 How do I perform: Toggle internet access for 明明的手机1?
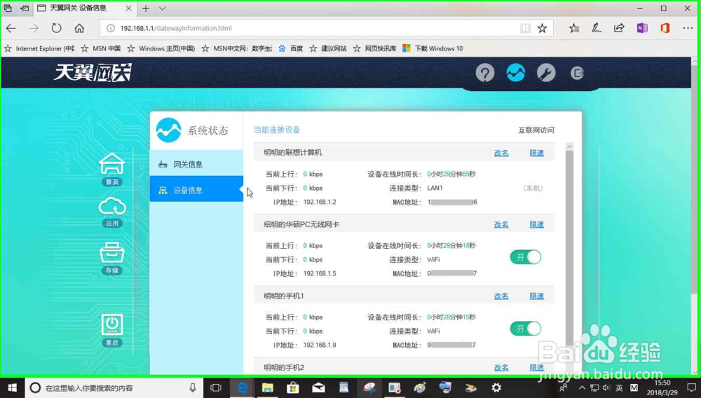coord(525,329)
